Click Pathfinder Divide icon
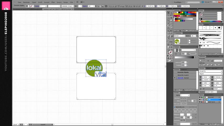224x126 pixels. [201, 65]
